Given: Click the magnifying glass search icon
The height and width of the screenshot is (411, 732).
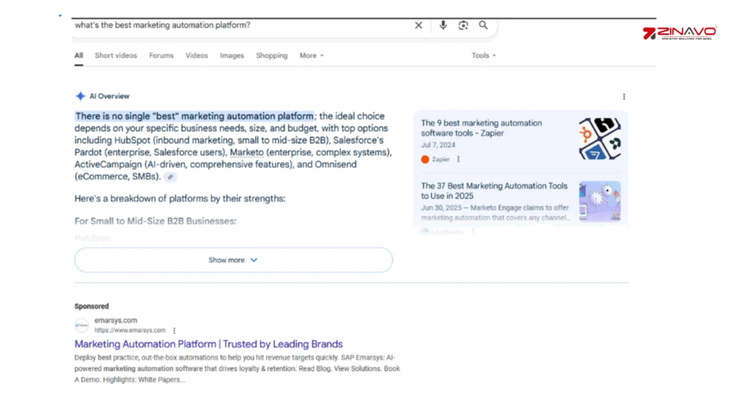Looking at the screenshot, I should tap(483, 25).
